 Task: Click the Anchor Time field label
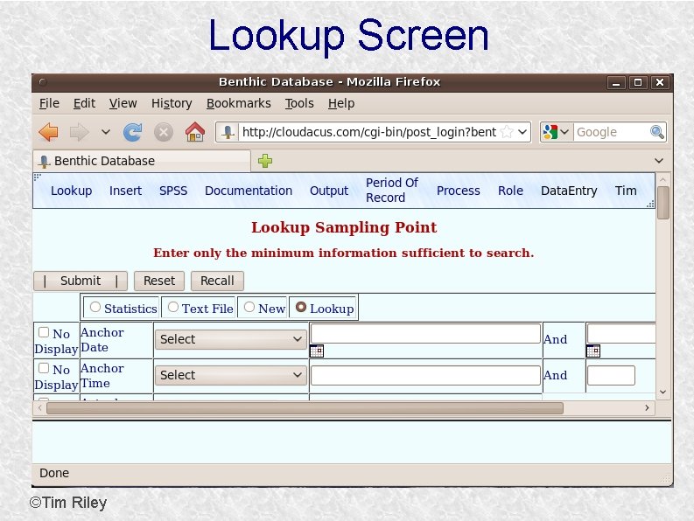(x=102, y=376)
